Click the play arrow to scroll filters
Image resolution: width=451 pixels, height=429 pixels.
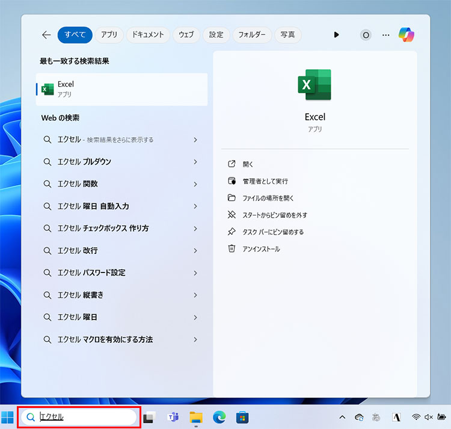pos(336,35)
